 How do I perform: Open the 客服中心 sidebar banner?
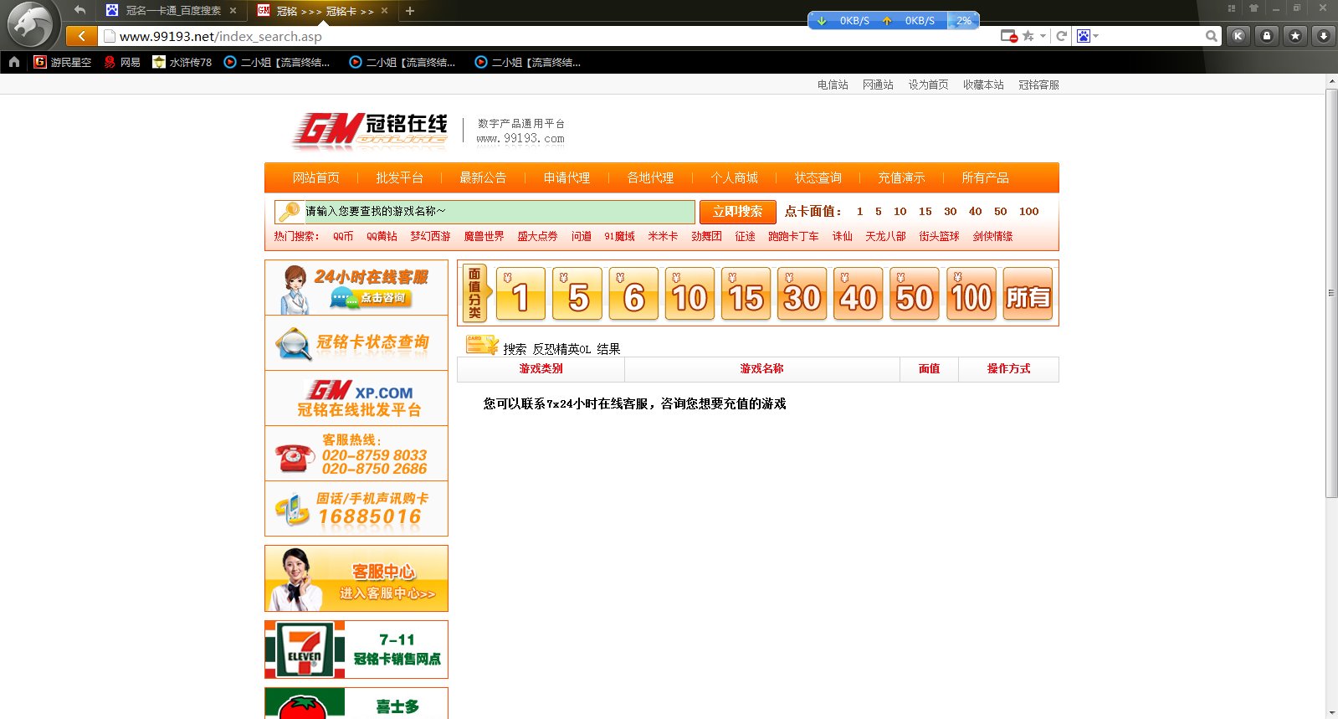coord(356,578)
